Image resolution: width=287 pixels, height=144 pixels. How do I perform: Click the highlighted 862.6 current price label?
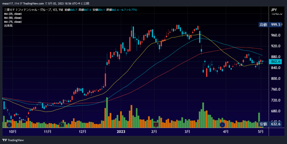click(x=275, y=62)
